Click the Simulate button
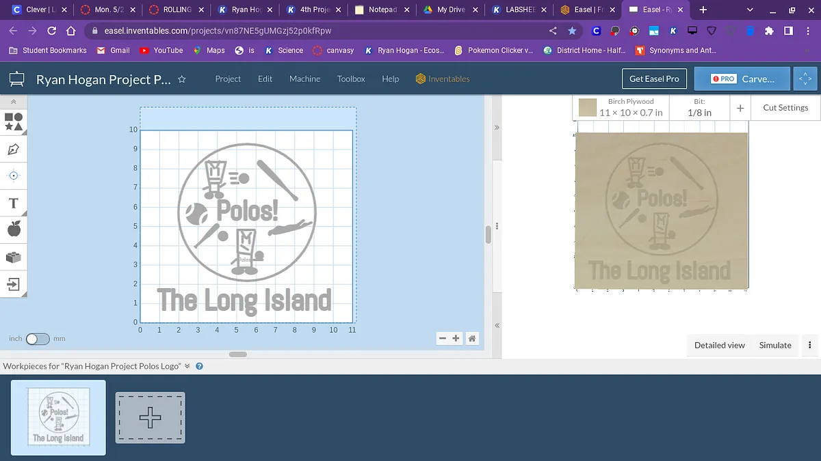This screenshot has height=461, width=821. [x=775, y=345]
